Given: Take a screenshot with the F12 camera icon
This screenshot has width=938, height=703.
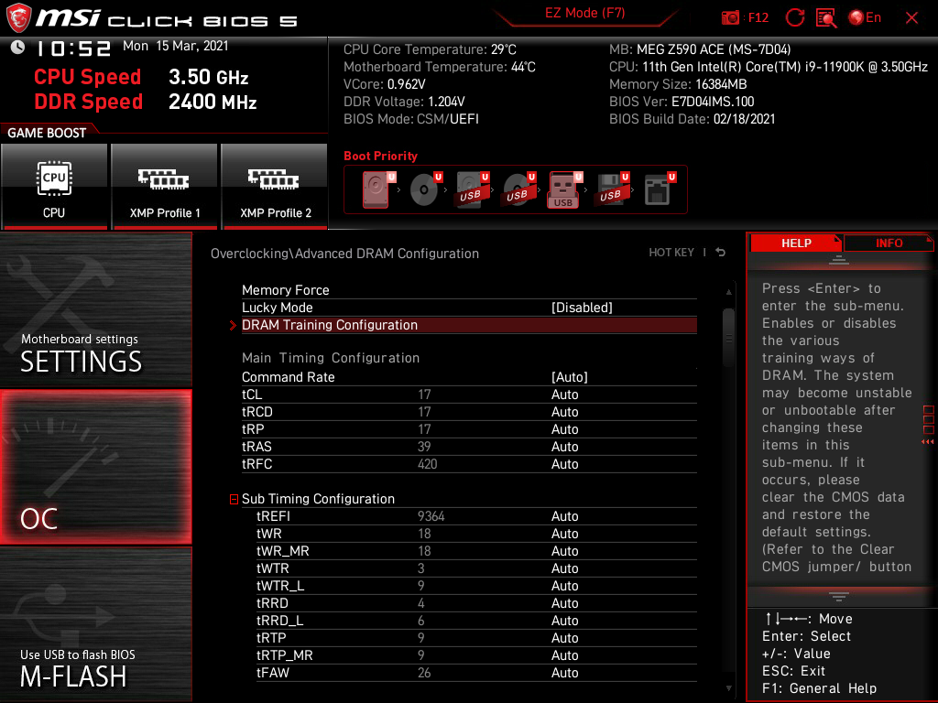Looking at the screenshot, I should [730, 18].
